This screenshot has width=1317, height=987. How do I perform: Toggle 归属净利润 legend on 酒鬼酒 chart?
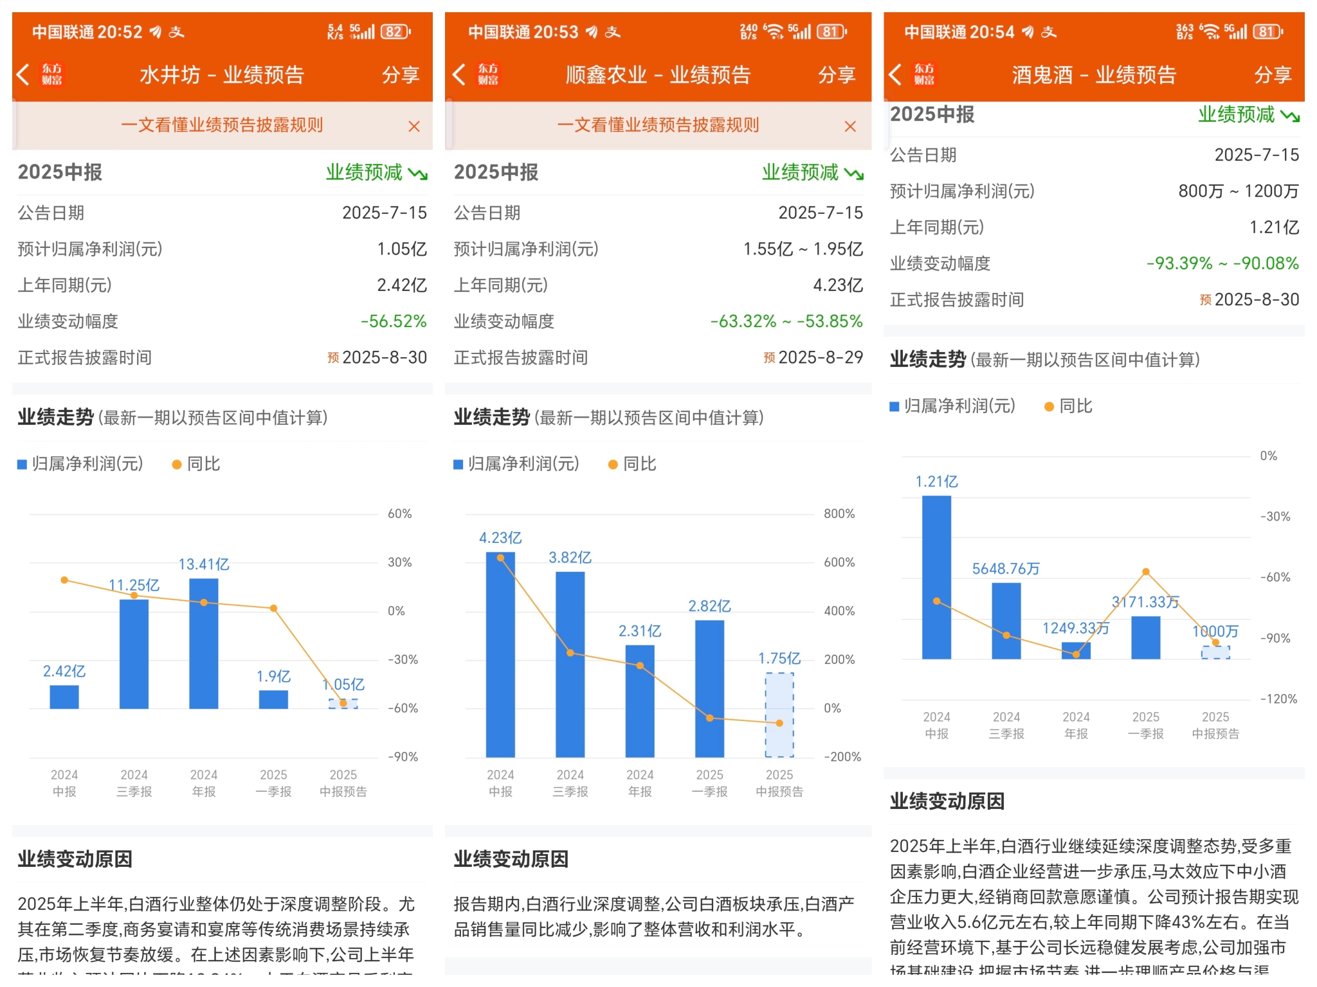coord(952,406)
